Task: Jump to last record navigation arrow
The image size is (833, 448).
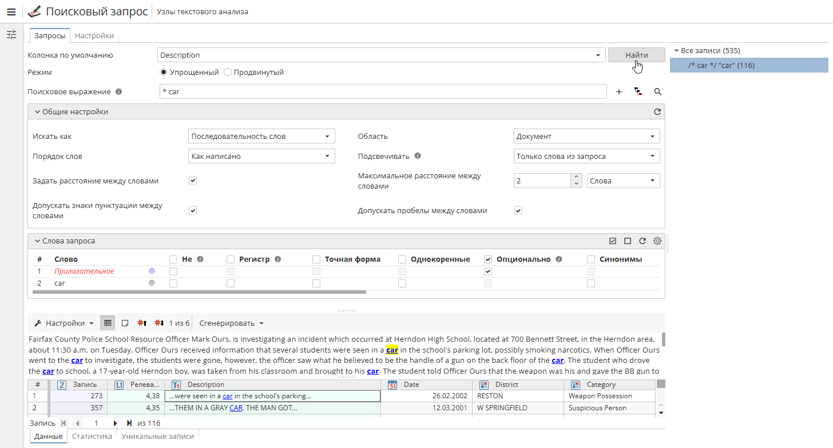Action: pos(129,423)
